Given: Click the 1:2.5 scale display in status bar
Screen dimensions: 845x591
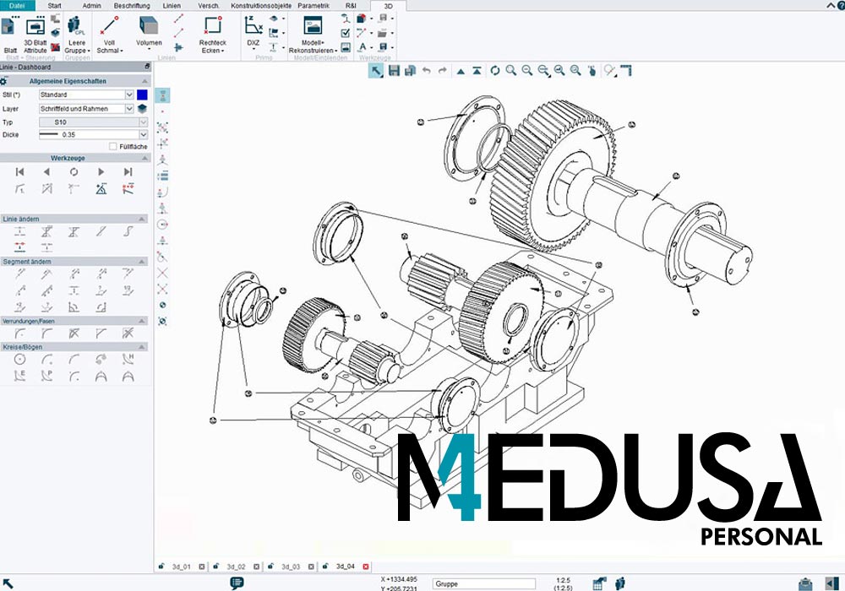Looking at the screenshot, I should coord(563,583).
